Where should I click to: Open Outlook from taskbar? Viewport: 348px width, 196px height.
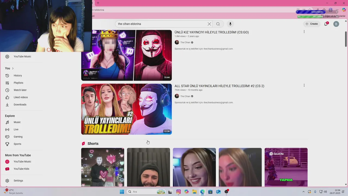[x=218, y=192]
